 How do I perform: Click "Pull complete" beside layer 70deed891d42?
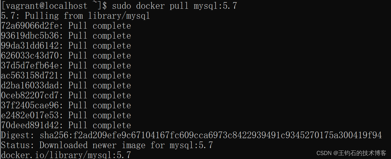[x=99, y=125]
